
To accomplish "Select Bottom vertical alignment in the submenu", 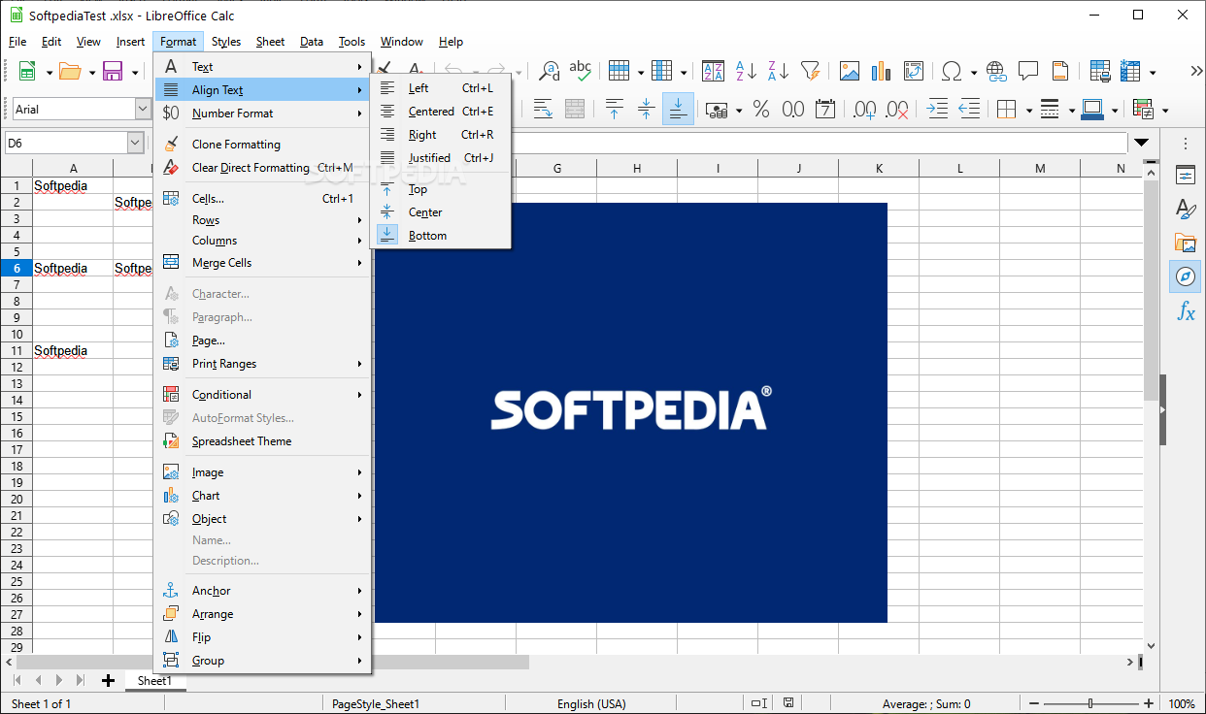I will coord(441,236).
